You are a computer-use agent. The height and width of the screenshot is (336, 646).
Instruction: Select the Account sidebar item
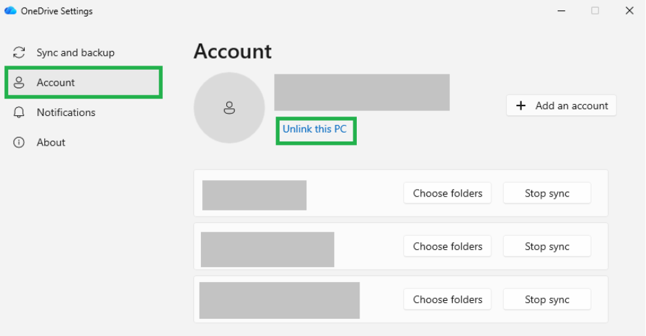pyautogui.click(x=84, y=82)
